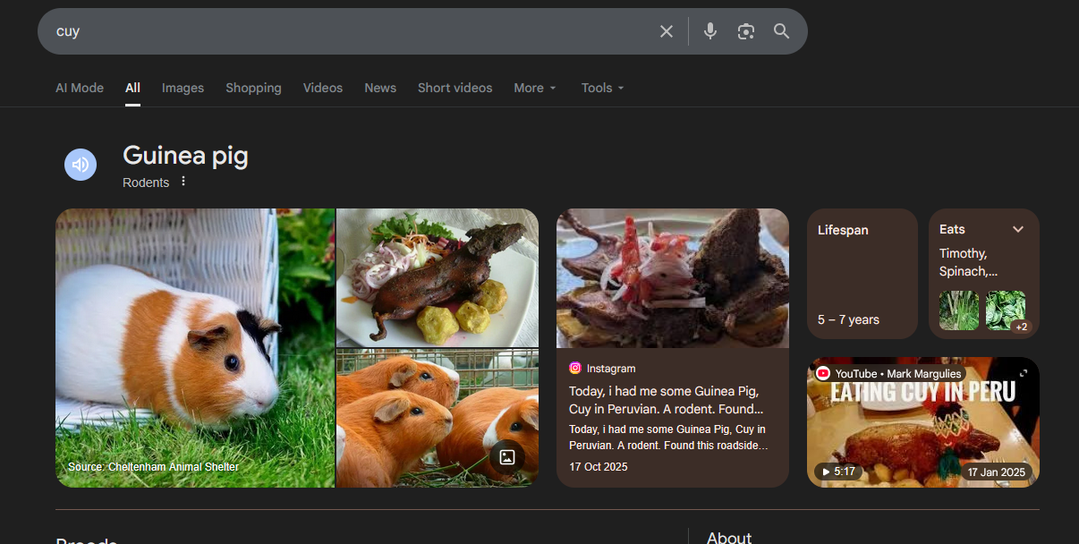Start voice search with the microphone icon

coord(710,31)
